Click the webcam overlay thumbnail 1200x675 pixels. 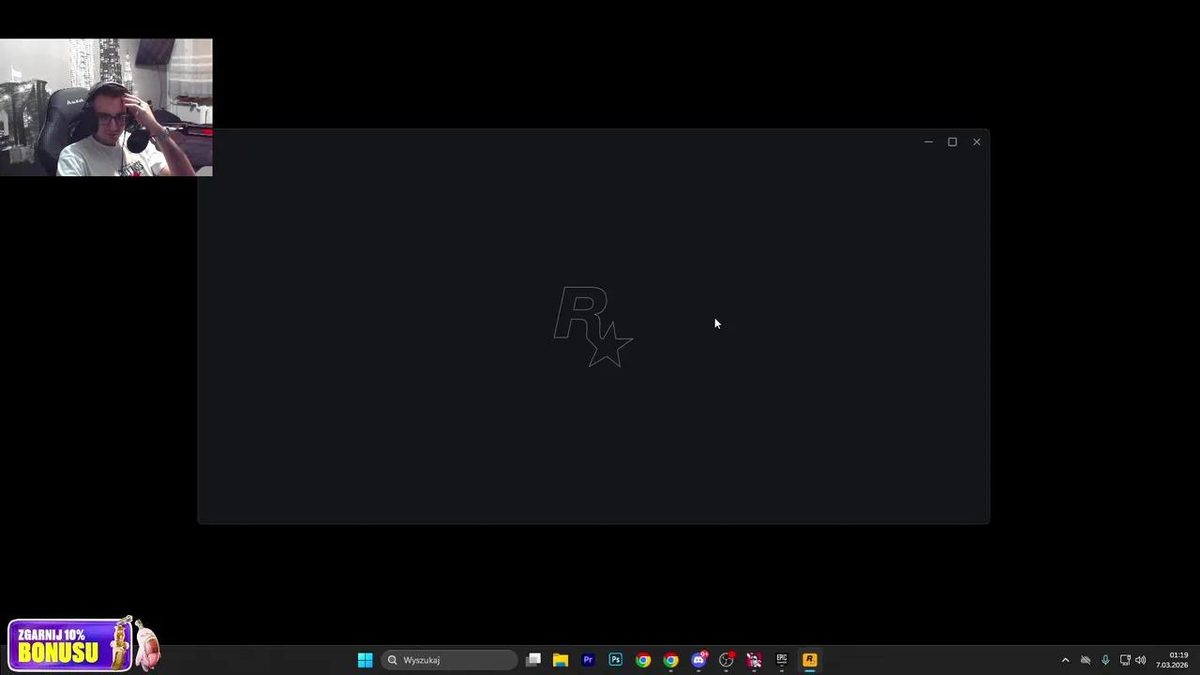pyautogui.click(x=106, y=107)
